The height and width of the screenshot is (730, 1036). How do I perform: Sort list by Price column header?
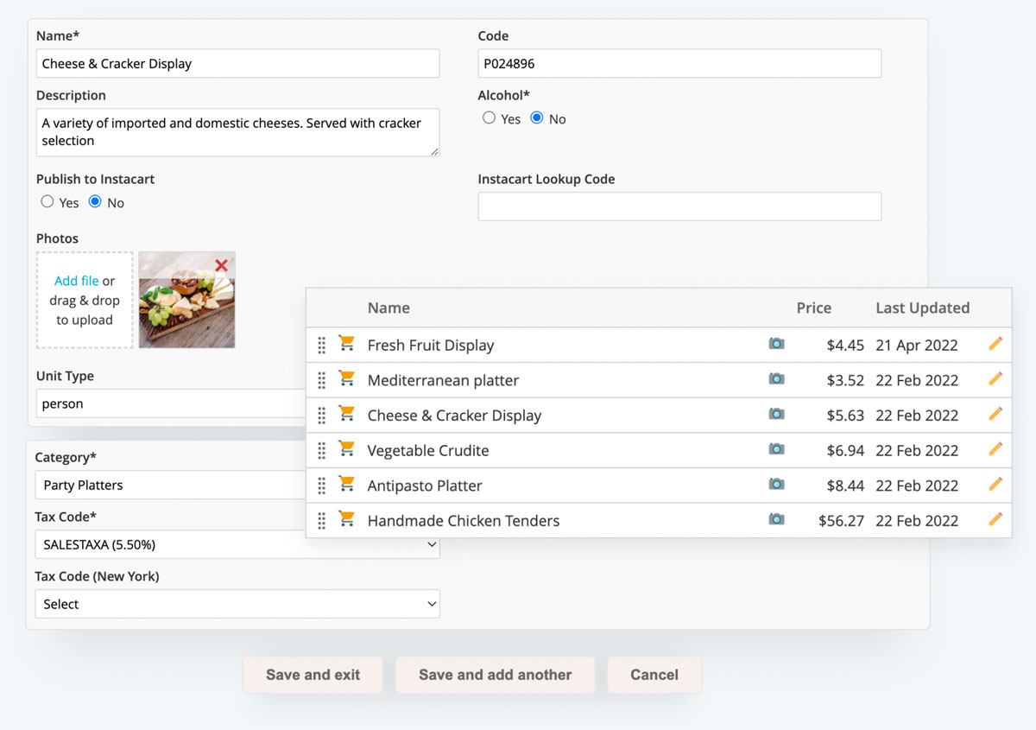[x=813, y=308]
